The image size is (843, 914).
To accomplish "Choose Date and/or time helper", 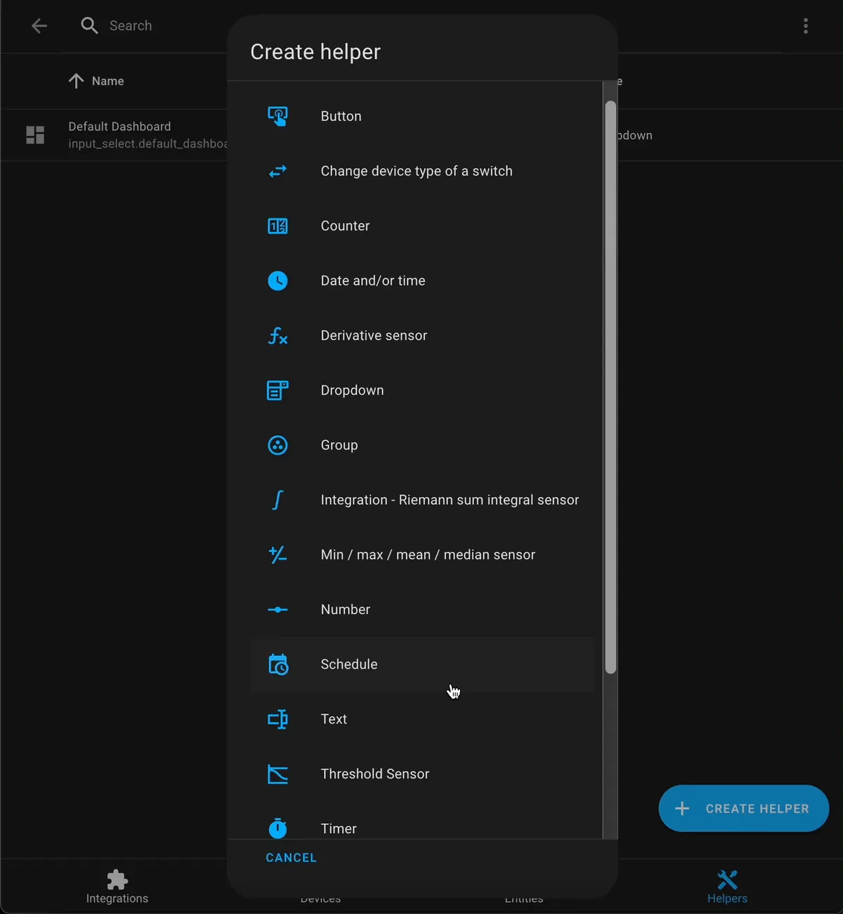I will [x=422, y=281].
